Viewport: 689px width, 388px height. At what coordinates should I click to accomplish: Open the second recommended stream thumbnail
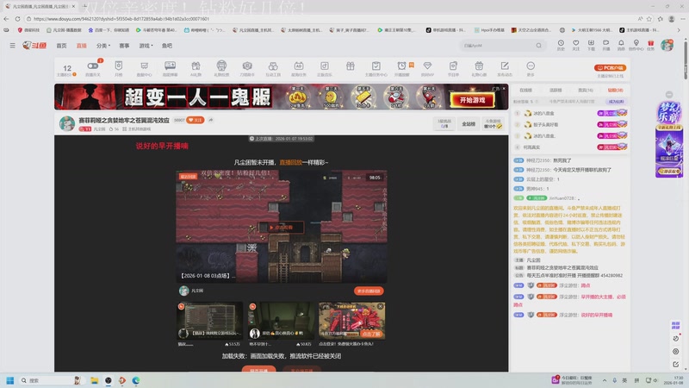tap(281, 320)
